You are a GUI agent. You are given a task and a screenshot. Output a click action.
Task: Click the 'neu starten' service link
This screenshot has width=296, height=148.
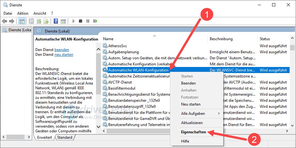click(x=64, y=55)
